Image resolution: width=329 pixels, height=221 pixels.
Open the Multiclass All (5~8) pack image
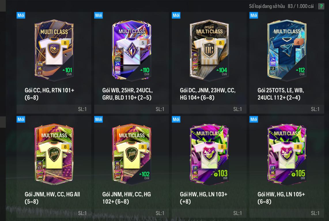[x=54, y=154]
